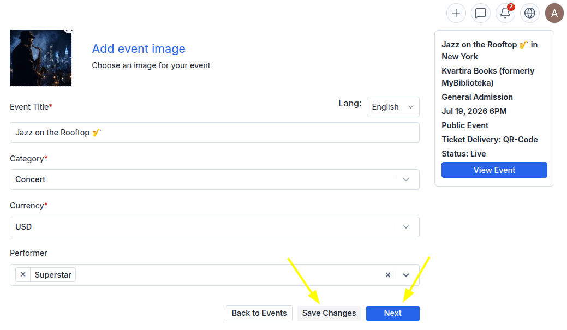Remove the Superstar performer tag

click(23, 275)
